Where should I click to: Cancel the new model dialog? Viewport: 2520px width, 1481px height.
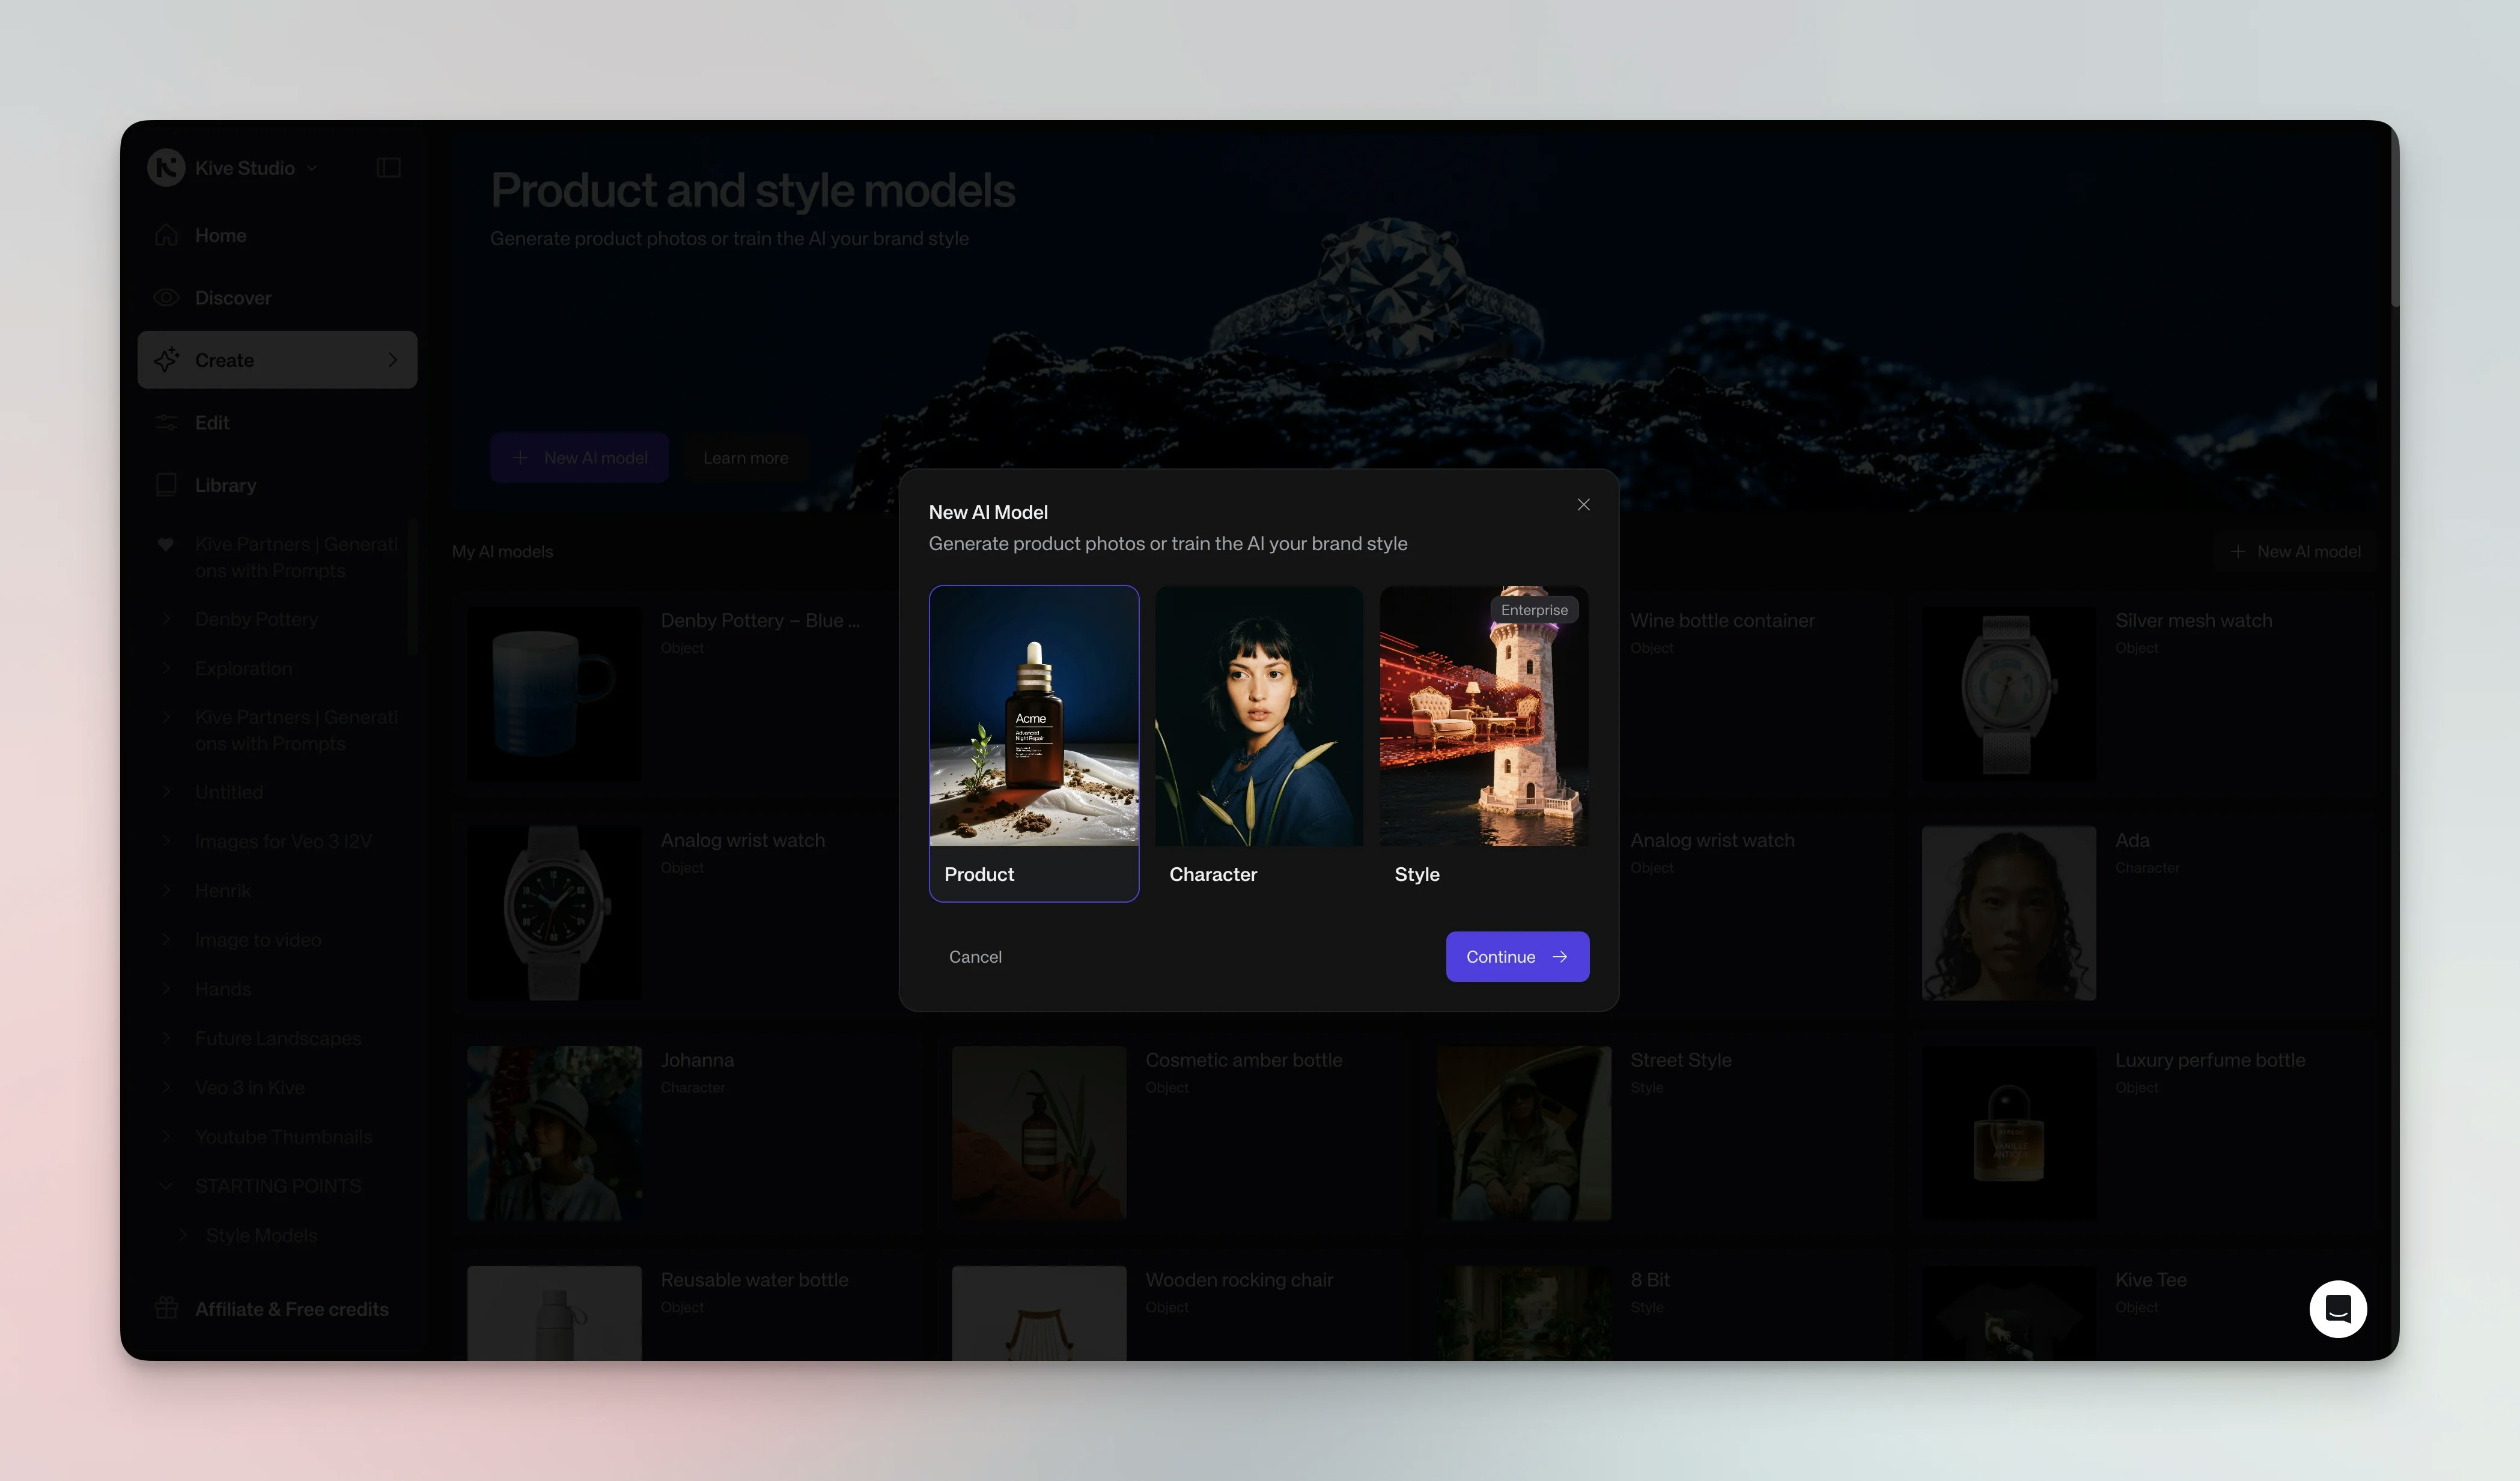click(974, 956)
